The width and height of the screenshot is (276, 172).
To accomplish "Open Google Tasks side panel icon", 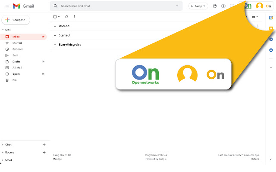I will [x=271, y=39].
